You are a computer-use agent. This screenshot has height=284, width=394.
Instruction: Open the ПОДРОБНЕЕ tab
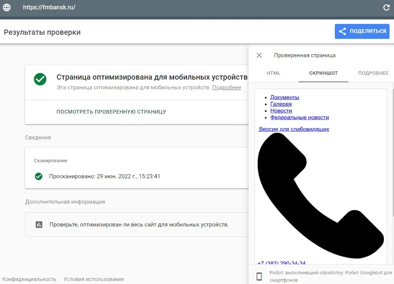pos(373,73)
